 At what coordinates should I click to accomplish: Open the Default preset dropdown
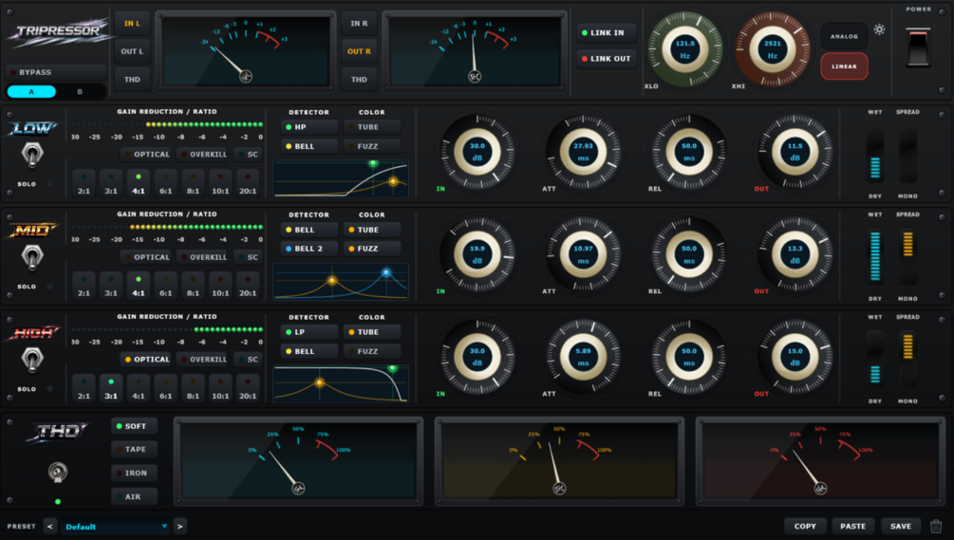click(115, 527)
